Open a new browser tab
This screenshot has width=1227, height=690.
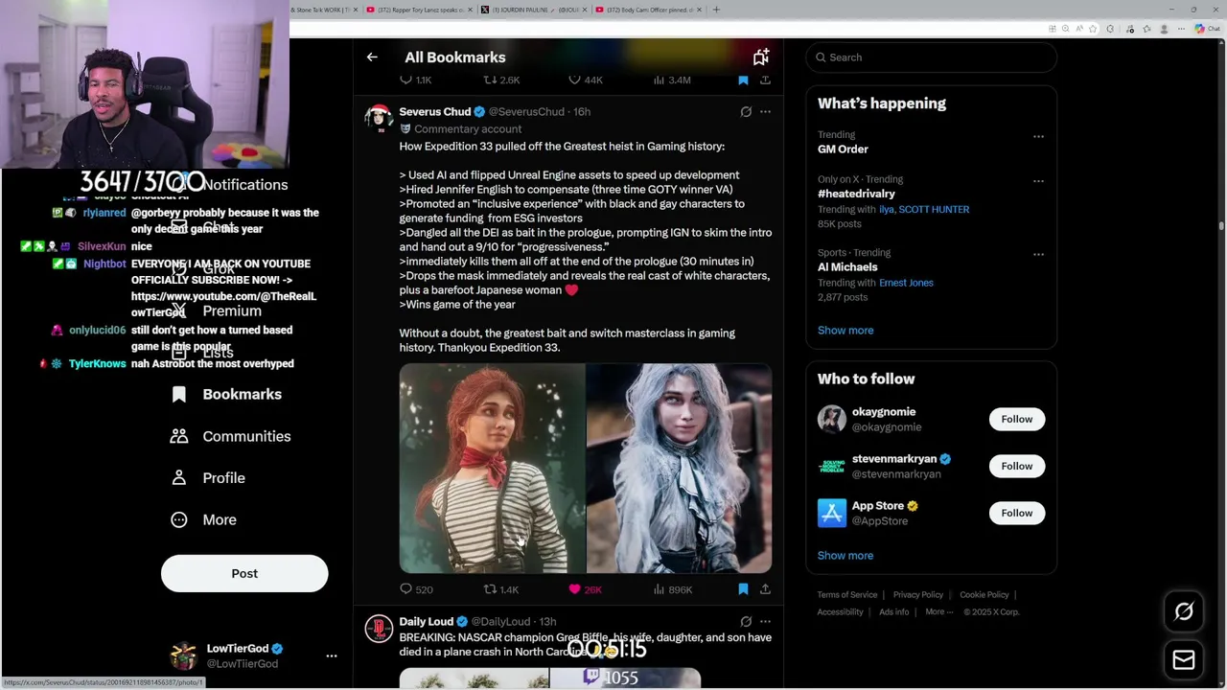pos(716,10)
